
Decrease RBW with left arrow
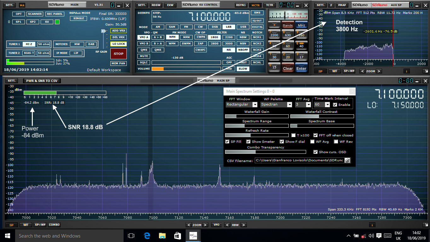point(227,225)
